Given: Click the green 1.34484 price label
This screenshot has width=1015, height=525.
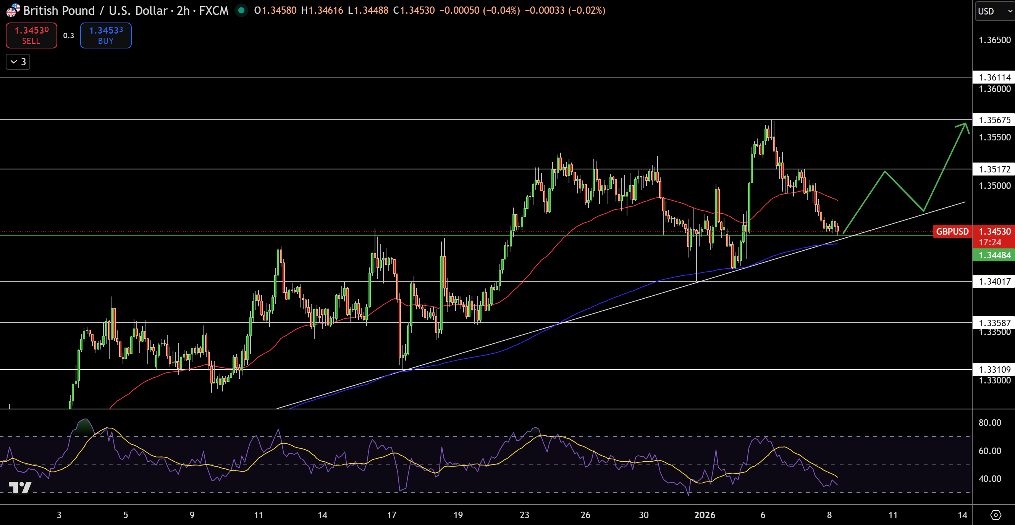Looking at the screenshot, I should click(x=994, y=255).
